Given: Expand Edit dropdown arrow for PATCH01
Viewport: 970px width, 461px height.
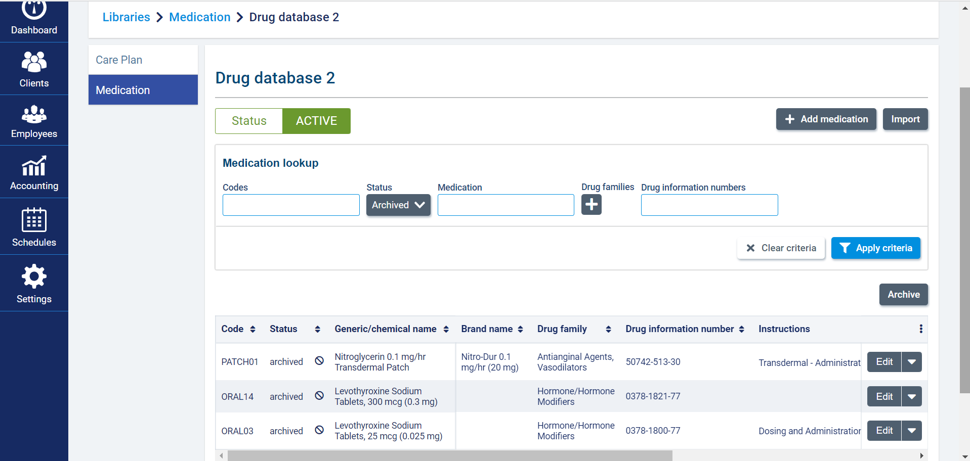Looking at the screenshot, I should pos(911,362).
